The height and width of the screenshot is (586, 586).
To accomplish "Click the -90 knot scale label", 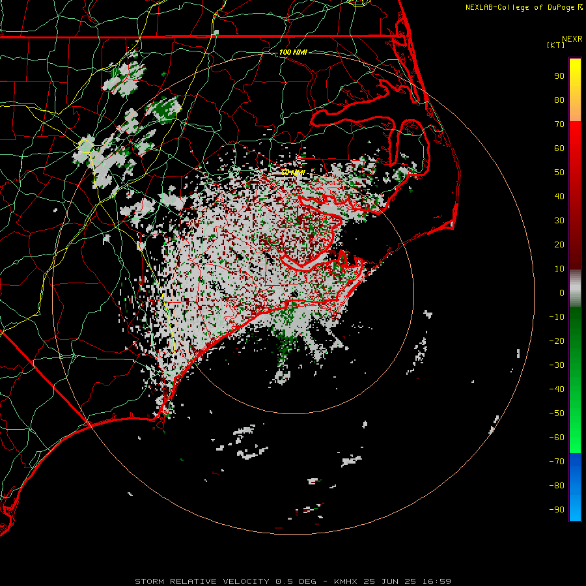I will click(557, 510).
